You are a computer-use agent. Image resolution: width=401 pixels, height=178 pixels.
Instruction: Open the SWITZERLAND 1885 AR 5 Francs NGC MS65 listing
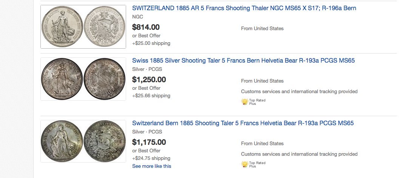244,8
